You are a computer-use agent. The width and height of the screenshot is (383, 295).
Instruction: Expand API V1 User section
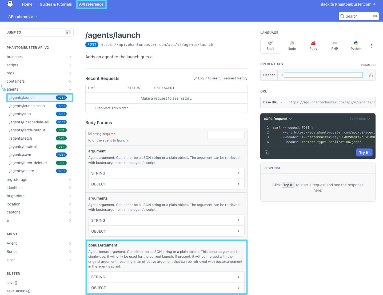point(39,260)
